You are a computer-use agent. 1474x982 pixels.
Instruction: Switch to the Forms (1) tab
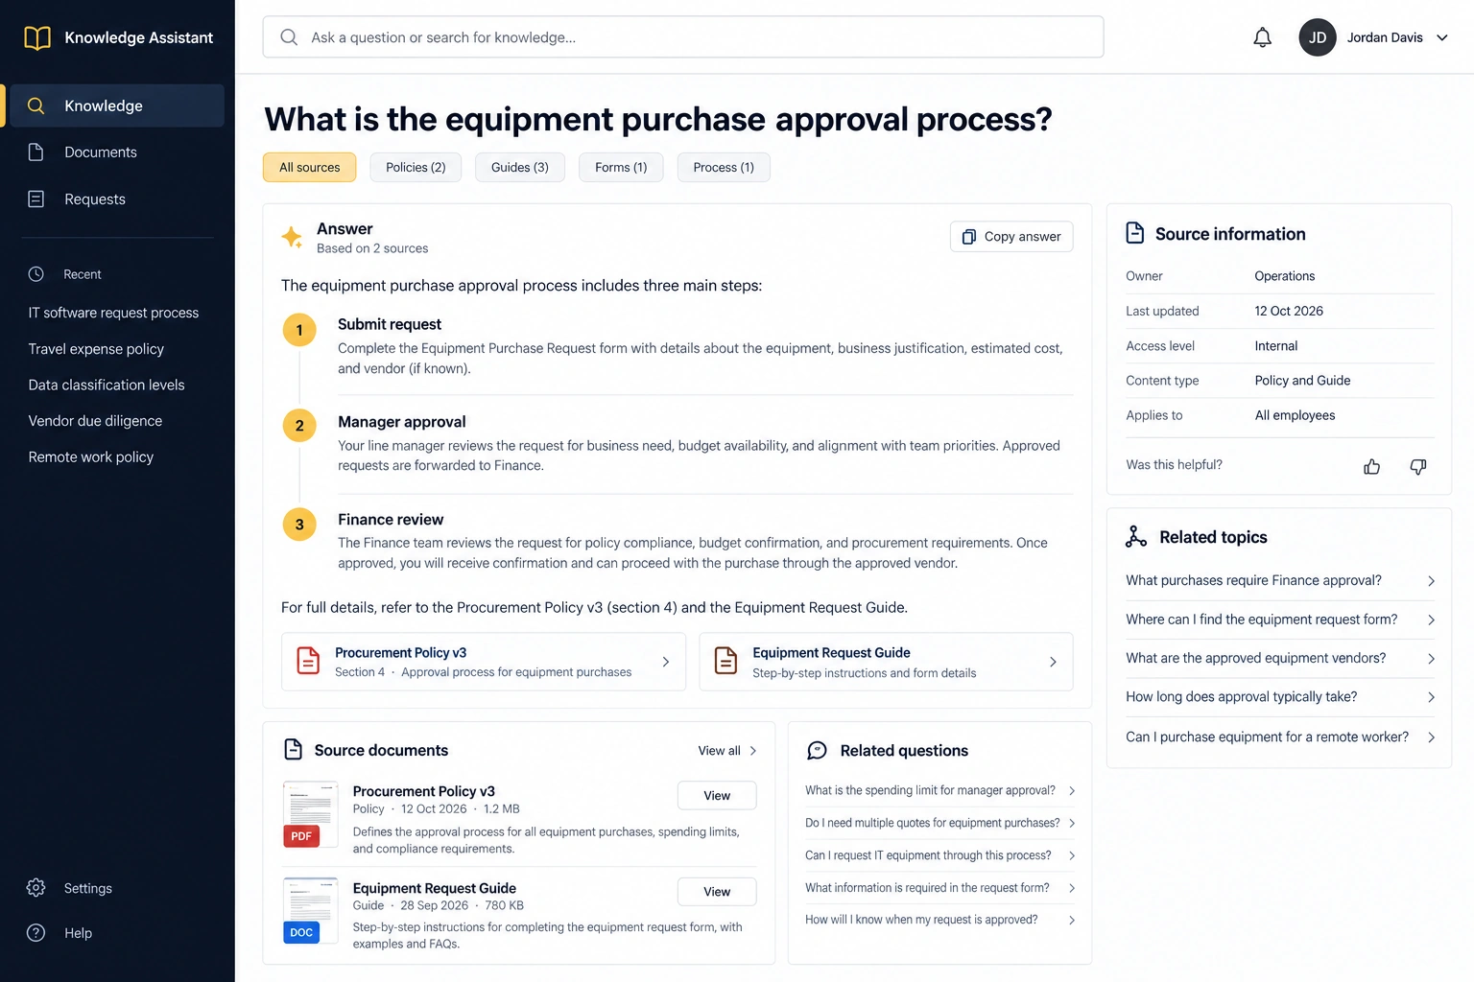(x=621, y=167)
